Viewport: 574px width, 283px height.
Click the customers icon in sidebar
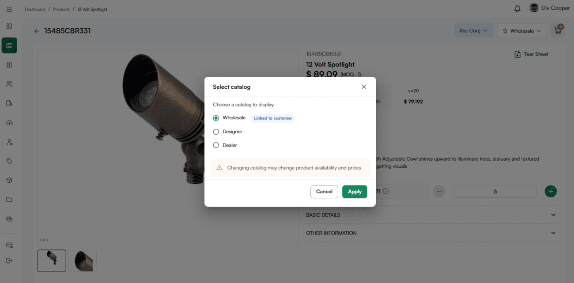[9, 84]
